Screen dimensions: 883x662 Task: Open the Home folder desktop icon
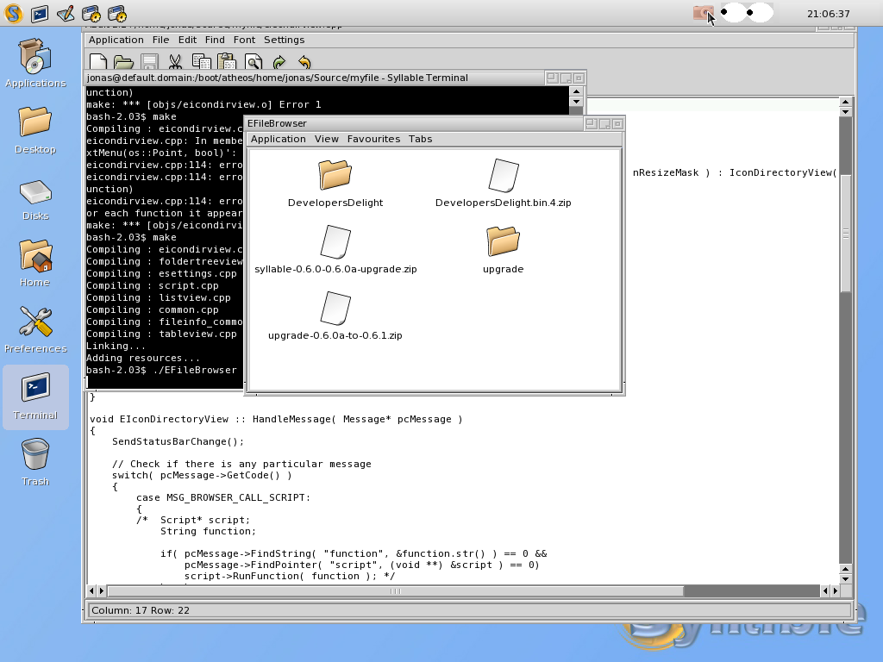point(35,263)
